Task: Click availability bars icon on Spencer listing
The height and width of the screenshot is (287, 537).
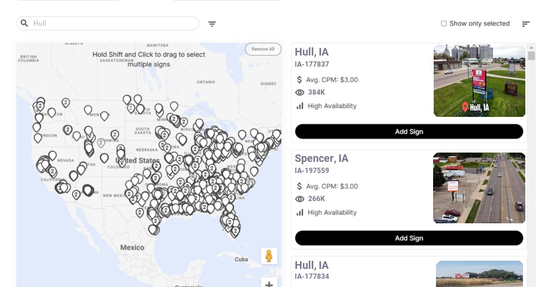Action: tap(300, 213)
